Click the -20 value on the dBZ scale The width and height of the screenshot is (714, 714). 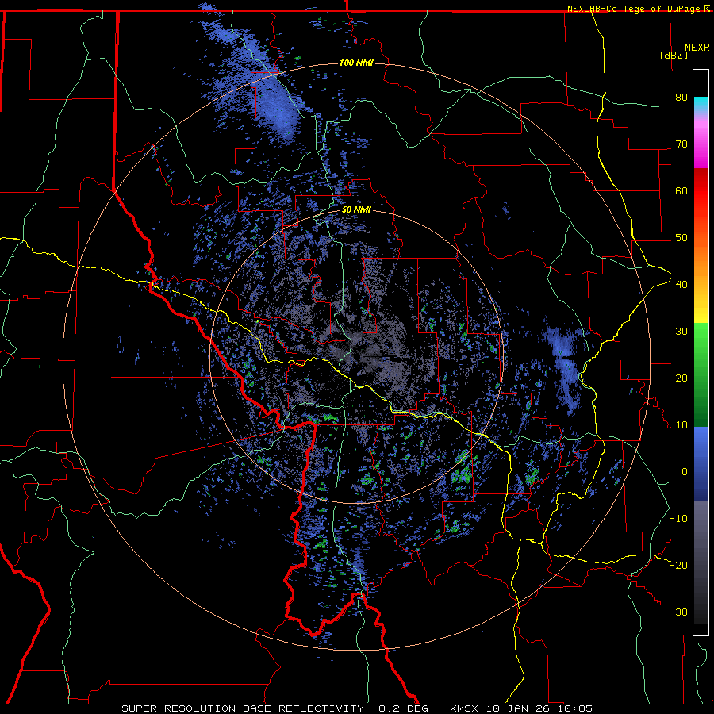pos(678,566)
